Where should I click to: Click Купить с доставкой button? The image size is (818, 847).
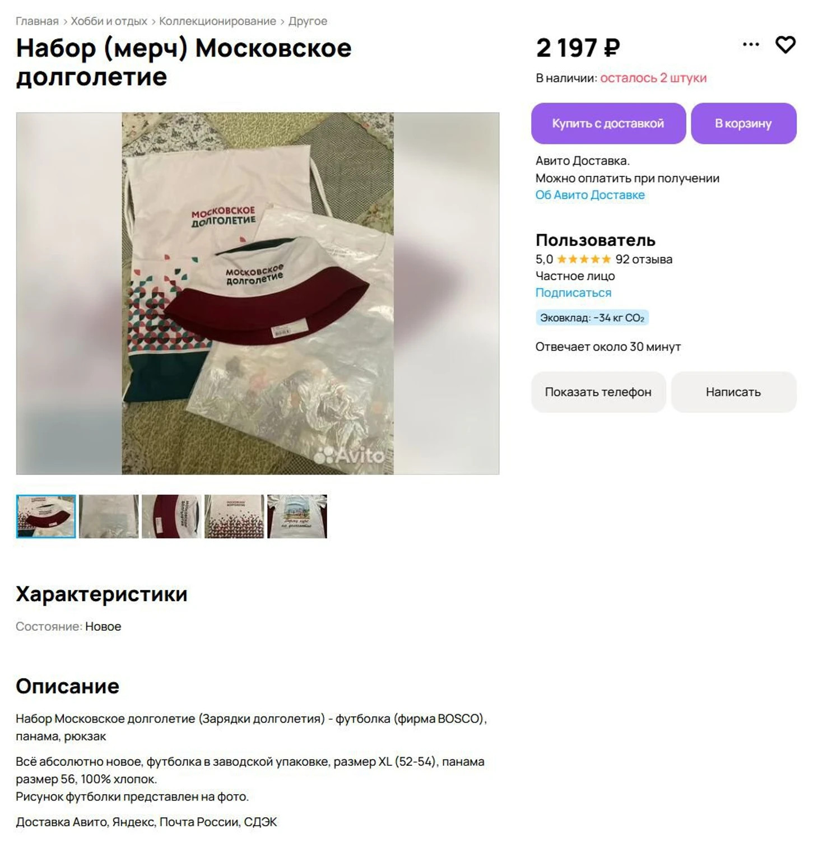(x=608, y=123)
